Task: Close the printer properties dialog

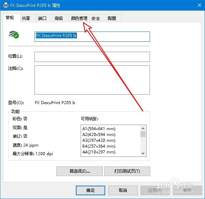Action: [200, 5]
